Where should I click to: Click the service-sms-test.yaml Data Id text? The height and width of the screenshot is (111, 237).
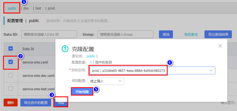(39, 89)
